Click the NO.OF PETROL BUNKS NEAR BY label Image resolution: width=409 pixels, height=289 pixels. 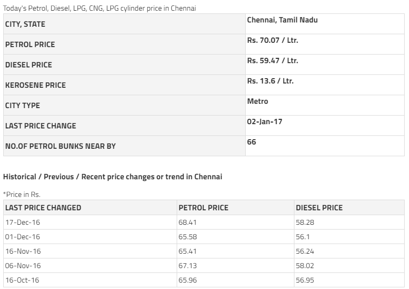(x=60, y=146)
